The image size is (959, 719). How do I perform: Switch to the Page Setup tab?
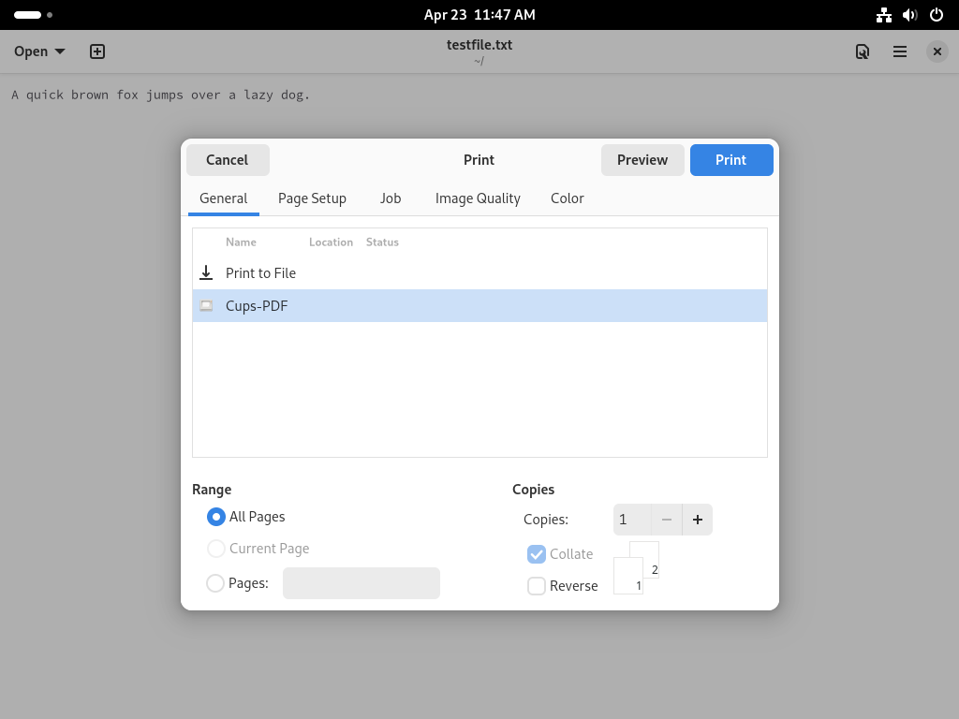coord(312,198)
